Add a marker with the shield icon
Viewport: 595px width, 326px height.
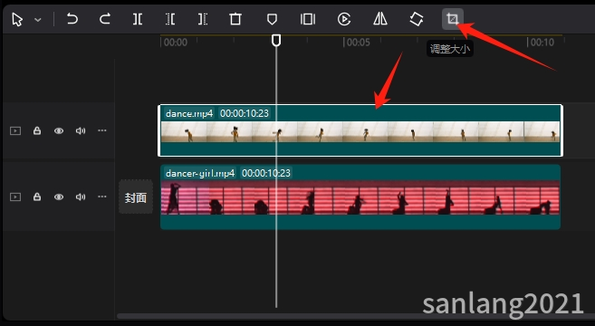[272, 19]
